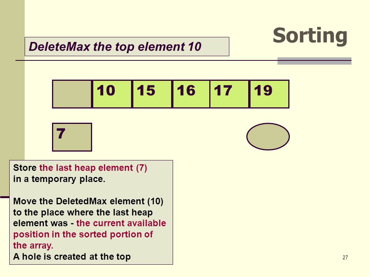Click the temporary box holding 7
The width and height of the screenshot is (370, 277).
tap(72, 137)
